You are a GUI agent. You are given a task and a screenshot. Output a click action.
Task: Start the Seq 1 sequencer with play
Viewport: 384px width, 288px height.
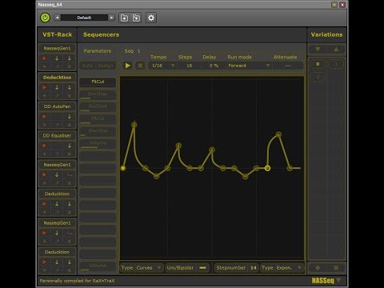tap(128, 66)
